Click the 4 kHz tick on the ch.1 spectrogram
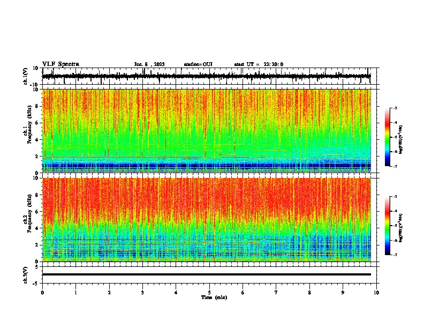 click(x=37, y=140)
